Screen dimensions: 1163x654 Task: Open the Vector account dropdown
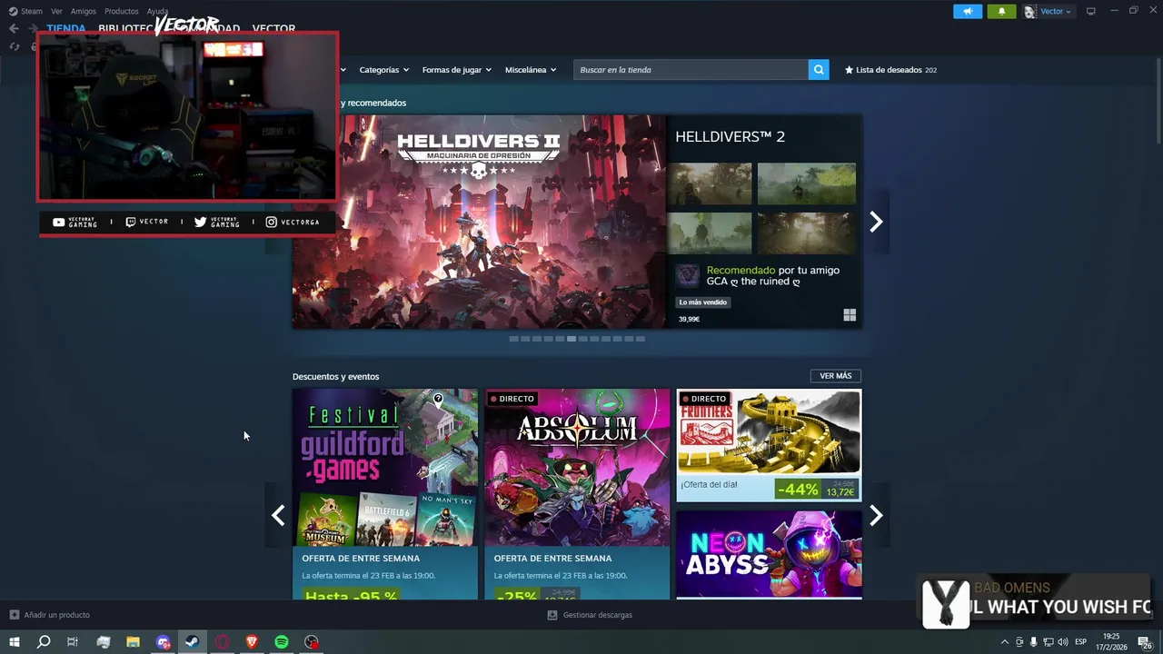(x=1056, y=11)
